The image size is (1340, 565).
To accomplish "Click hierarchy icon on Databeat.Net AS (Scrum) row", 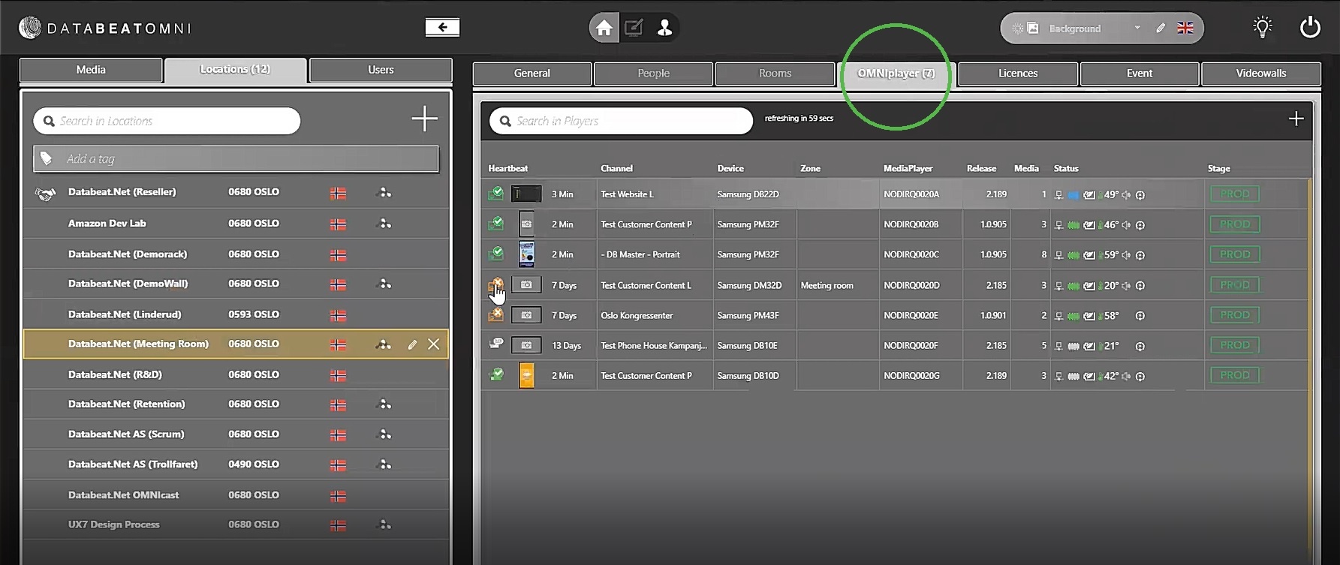I will coord(384,434).
